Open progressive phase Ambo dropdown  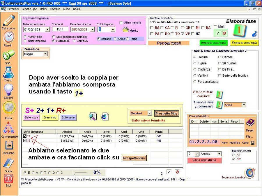(x=244, y=105)
